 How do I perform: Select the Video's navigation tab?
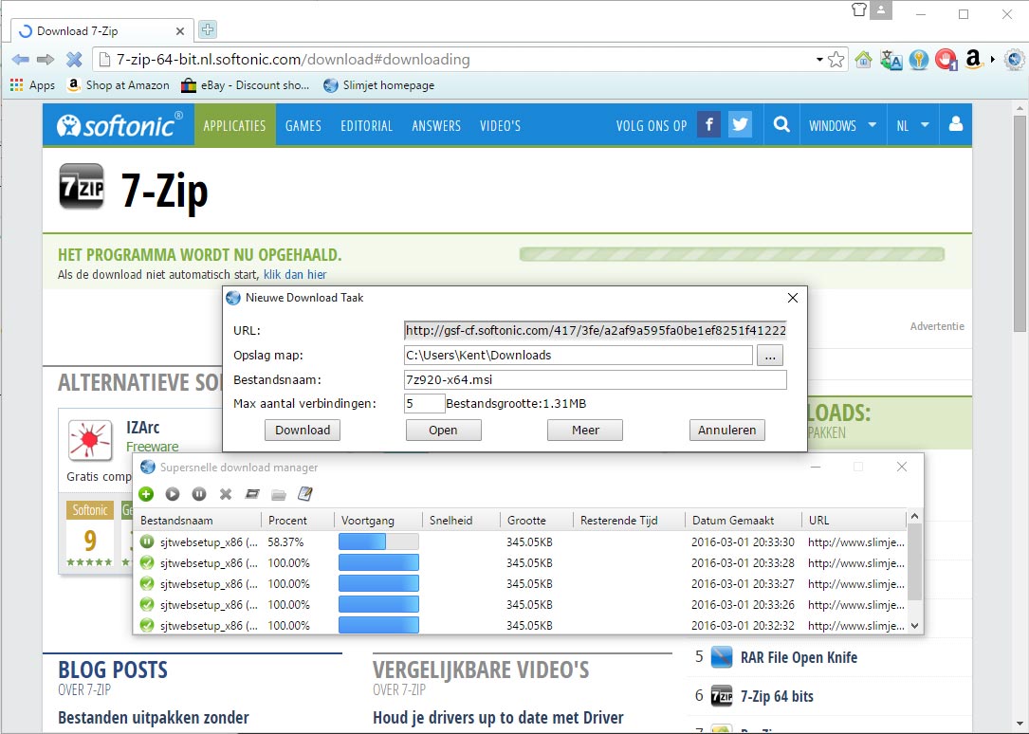pos(500,125)
